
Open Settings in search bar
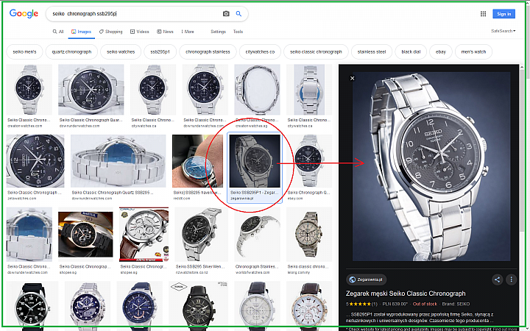coord(218,32)
